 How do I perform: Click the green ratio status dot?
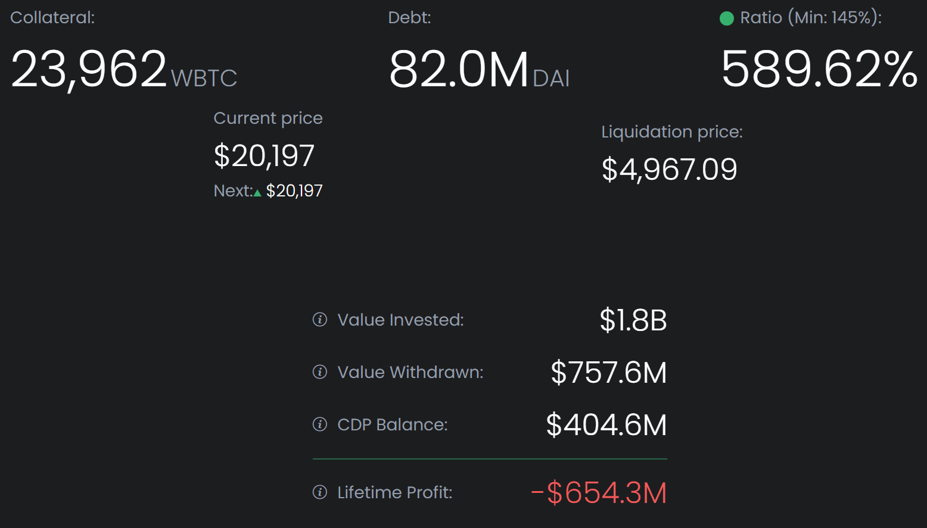tap(726, 18)
